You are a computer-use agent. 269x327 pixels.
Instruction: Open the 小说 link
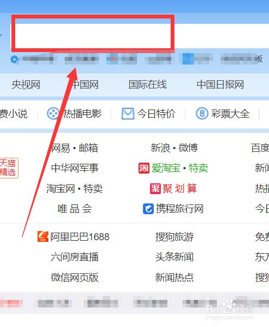tap(14, 114)
